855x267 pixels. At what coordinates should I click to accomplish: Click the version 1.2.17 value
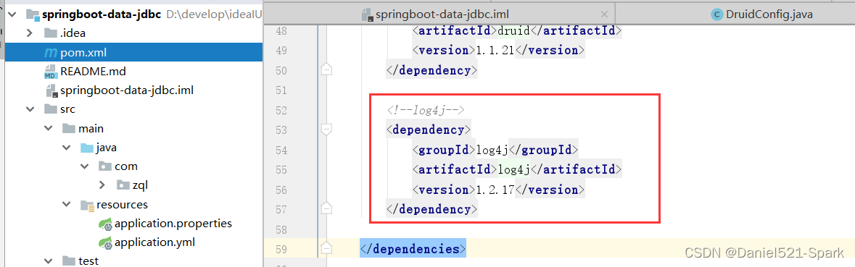click(x=495, y=190)
